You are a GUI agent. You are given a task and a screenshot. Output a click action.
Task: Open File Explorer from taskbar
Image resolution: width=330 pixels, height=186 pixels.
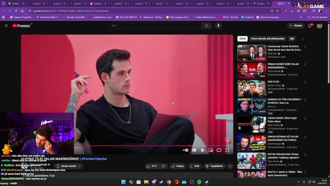146,182
